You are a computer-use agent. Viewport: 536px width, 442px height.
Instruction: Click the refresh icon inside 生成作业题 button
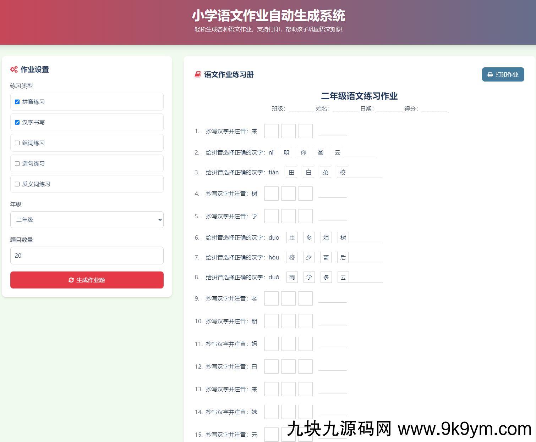click(x=71, y=280)
